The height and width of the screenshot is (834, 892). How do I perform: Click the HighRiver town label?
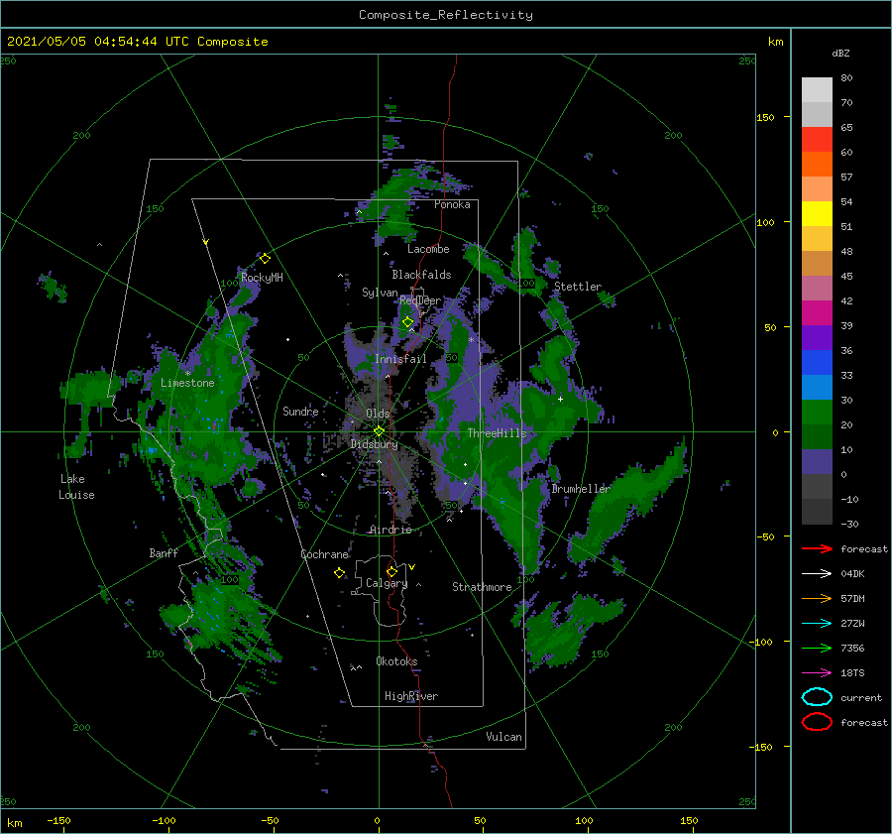411,696
